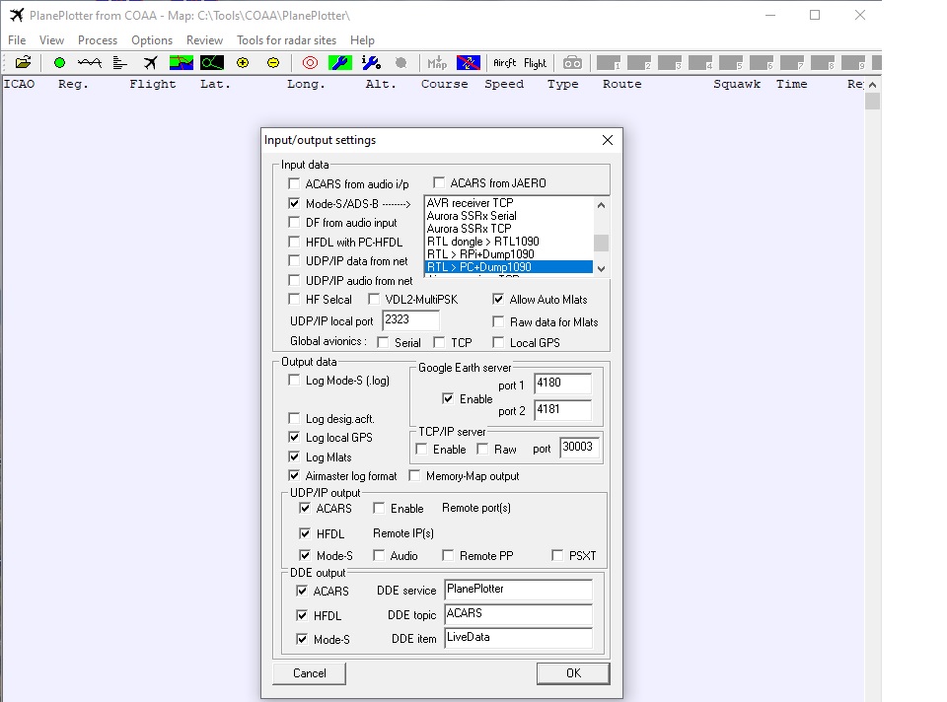Screen dimensions: 947x702
Task: Click the Aircft toolbar icon
Action: point(504,63)
